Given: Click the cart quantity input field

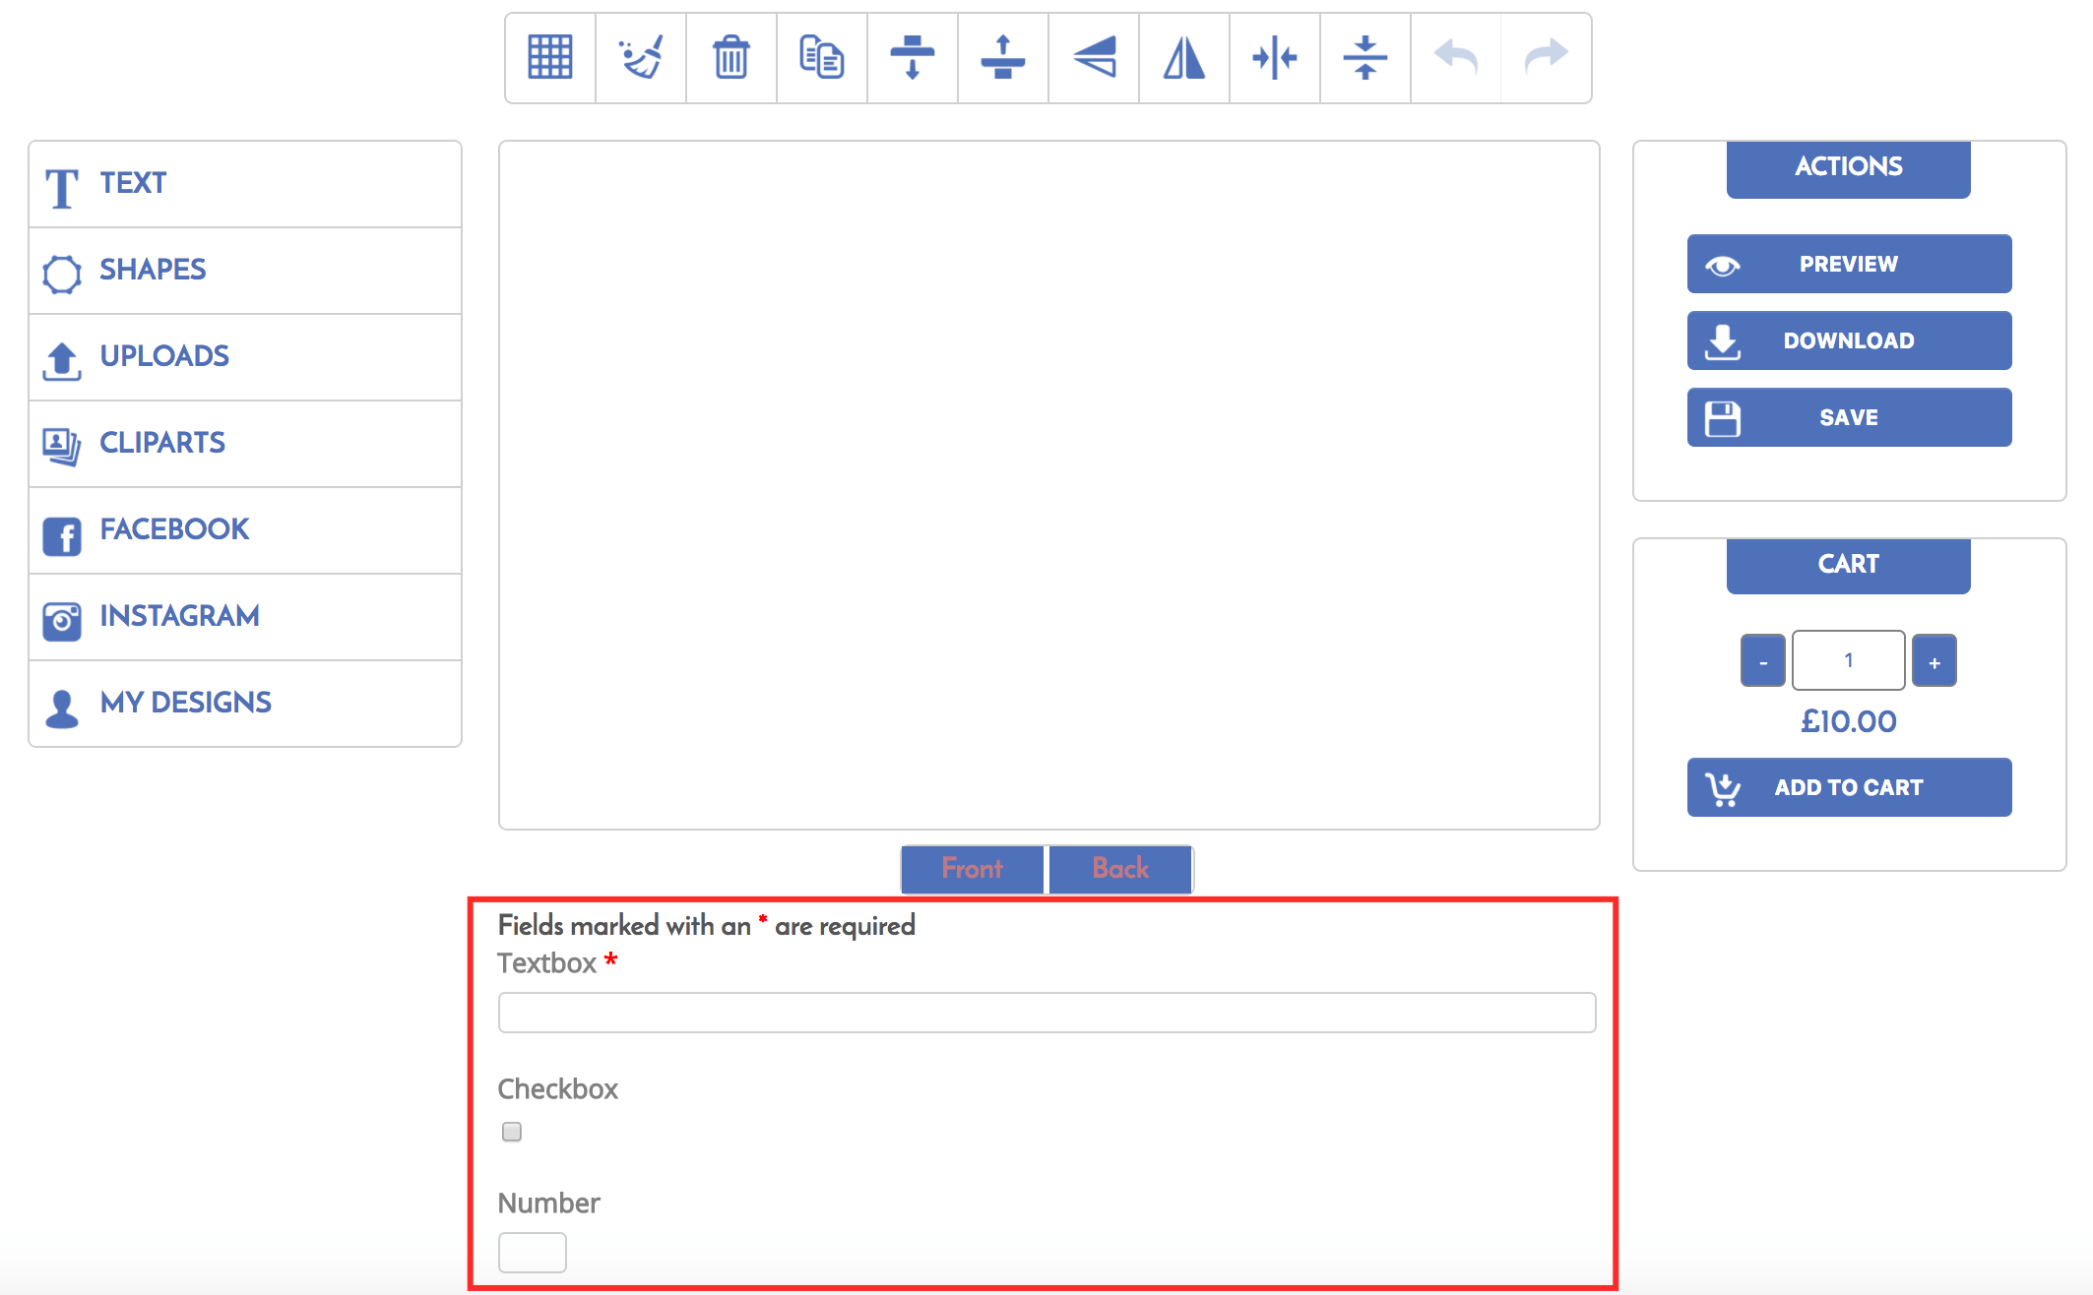Looking at the screenshot, I should 1848,660.
